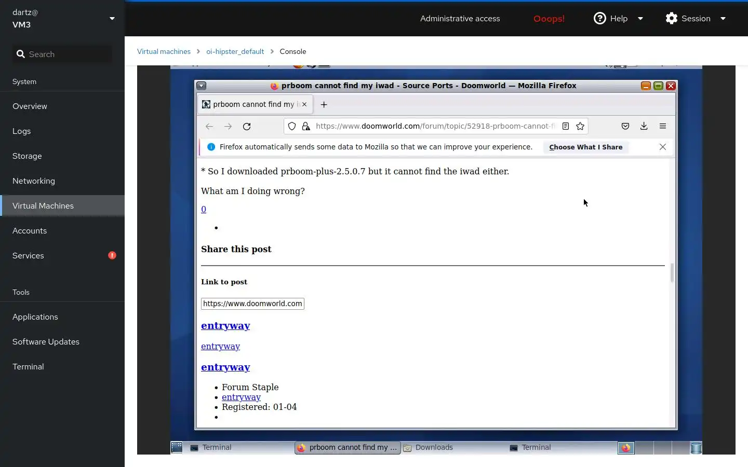The height and width of the screenshot is (467, 748).
Task: Open Accounts in the sidebar
Action: (62, 230)
